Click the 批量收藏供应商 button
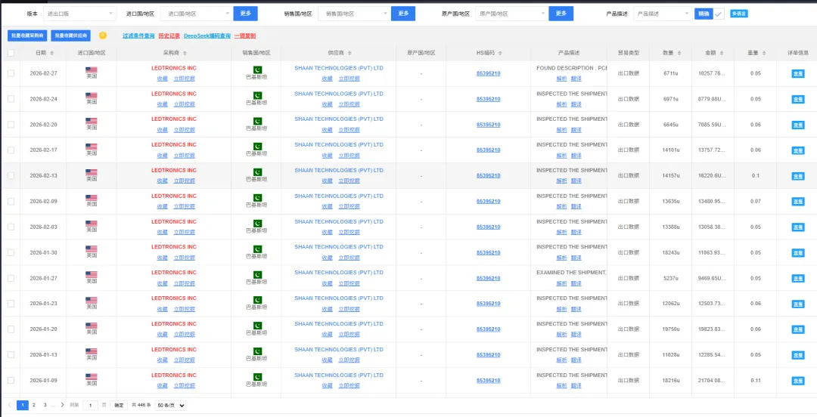 pyautogui.click(x=71, y=36)
